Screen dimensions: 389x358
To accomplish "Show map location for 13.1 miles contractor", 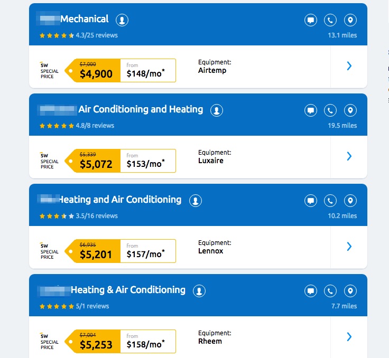I will tap(350, 21).
